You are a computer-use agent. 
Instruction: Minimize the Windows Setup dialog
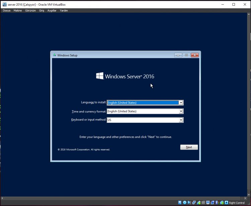tap(178, 55)
